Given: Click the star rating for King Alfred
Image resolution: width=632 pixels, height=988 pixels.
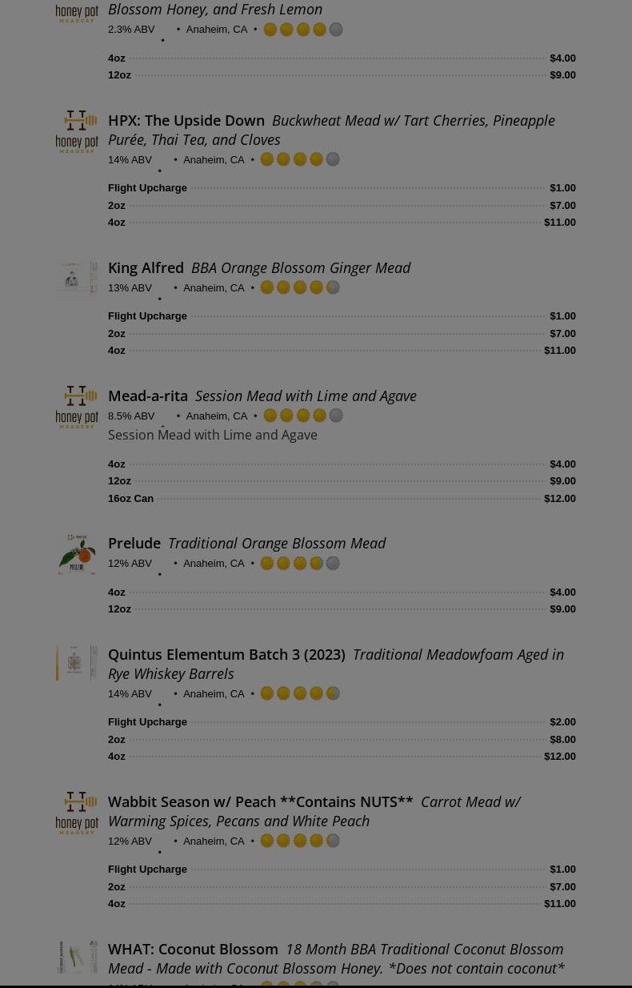Looking at the screenshot, I should 300,287.
